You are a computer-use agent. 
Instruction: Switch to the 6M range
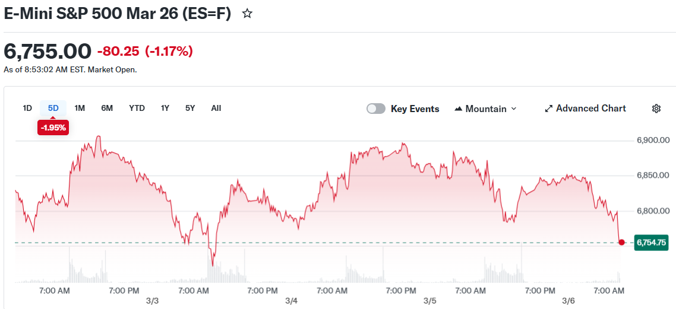[107, 108]
